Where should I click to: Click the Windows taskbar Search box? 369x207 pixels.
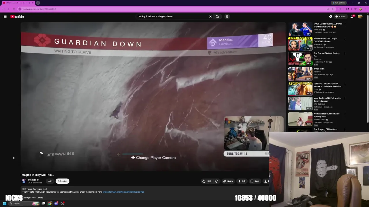24,204
